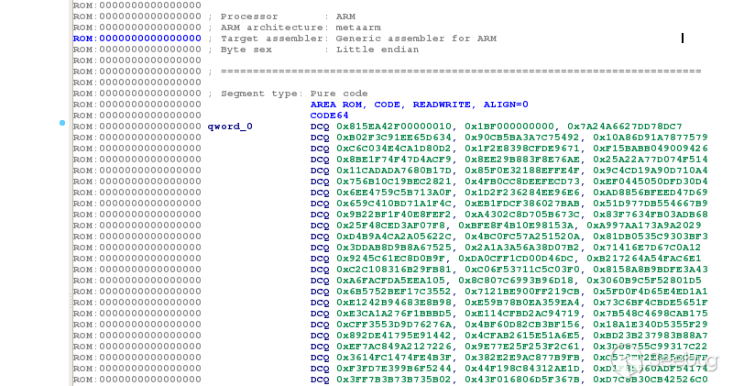Select the value 0x2A1A3A56A38D07B2

(x=522, y=248)
